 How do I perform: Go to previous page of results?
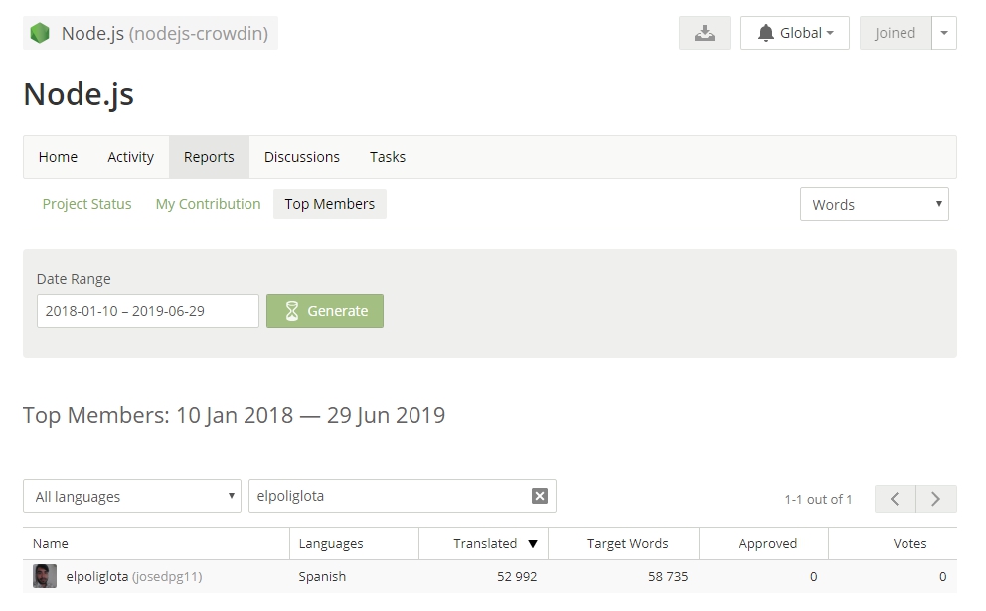pyautogui.click(x=895, y=499)
